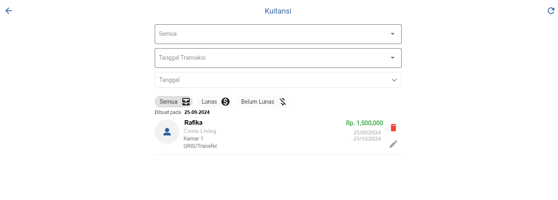Toggle the Lunas filter chip
Viewport: 558px width, 200px height.
[209, 102]
